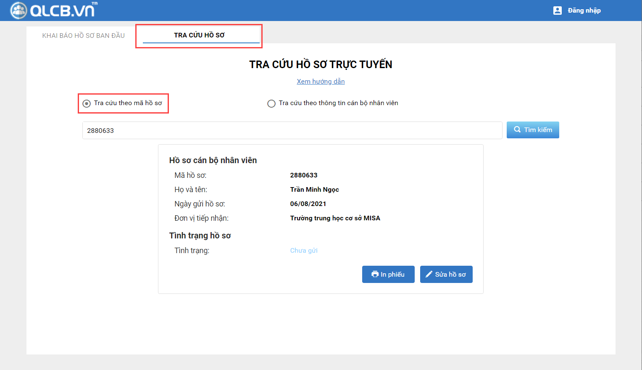Click the QLCB.VN brand text in header
Viewport: 642px width, 370px height.
(x=63, y=11)
